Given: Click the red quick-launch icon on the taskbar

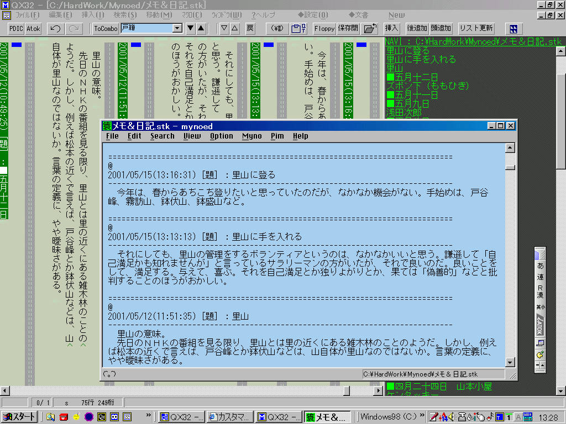Looking at the screenshot, I should pos(64,417).
